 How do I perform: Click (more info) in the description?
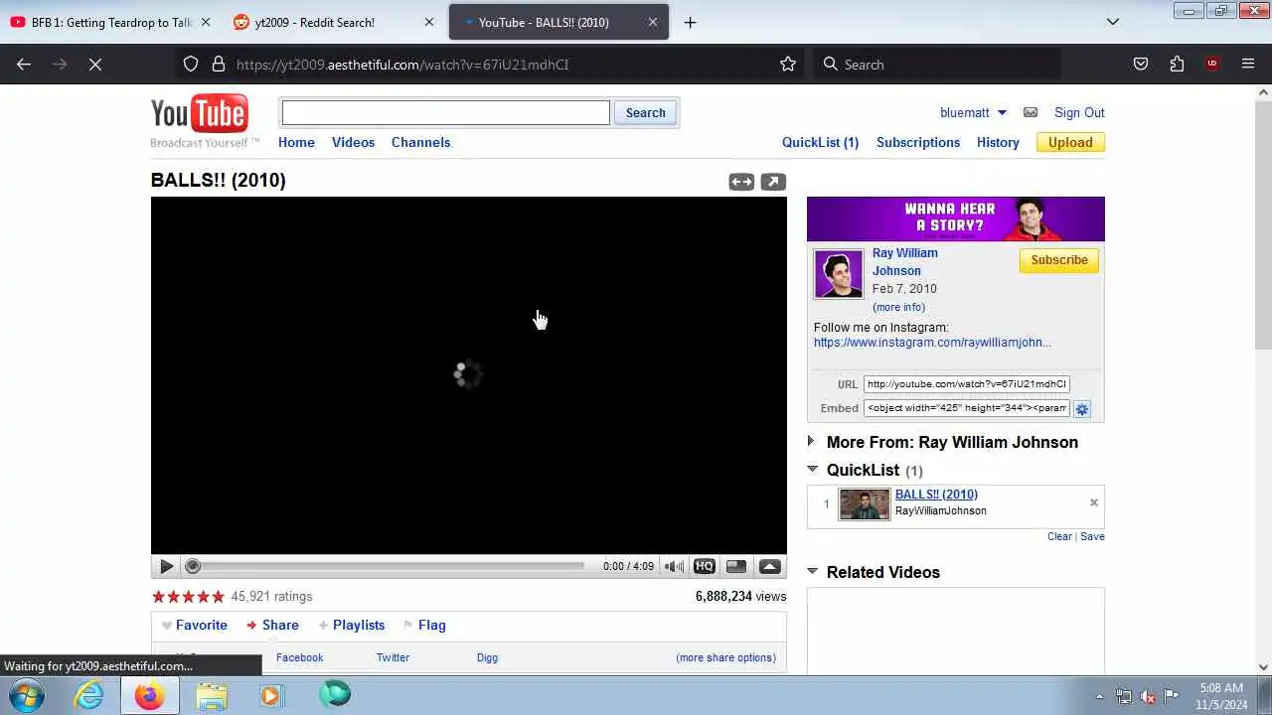(x=898, y=307)
